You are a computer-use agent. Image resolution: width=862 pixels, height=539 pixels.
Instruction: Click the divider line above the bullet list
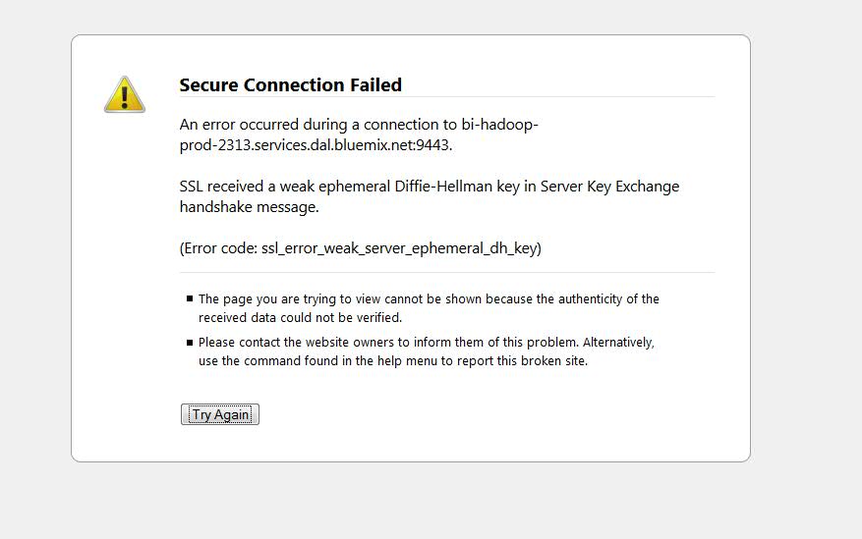coord(446,272)
